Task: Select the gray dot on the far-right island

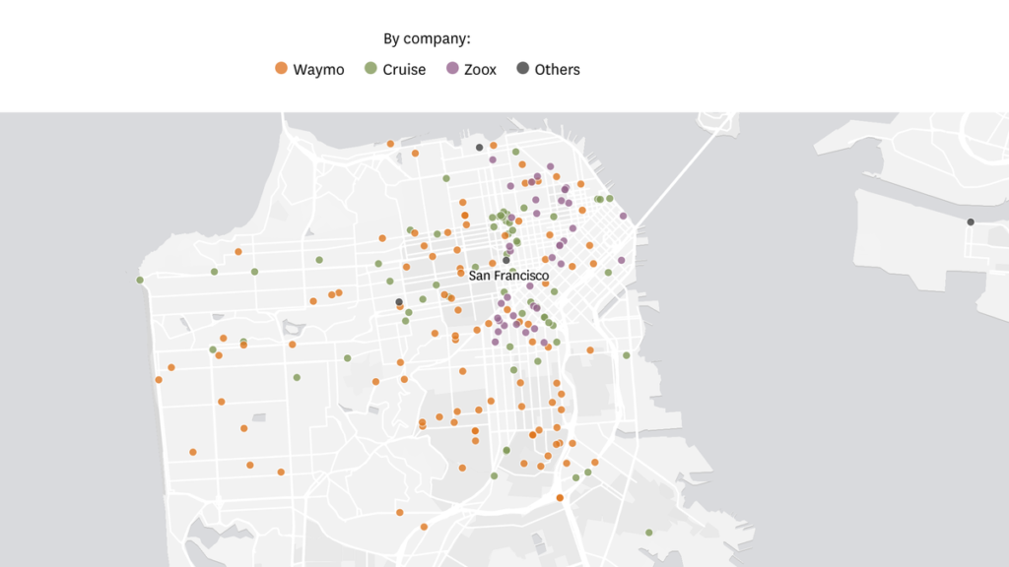Action: (971, 221)
